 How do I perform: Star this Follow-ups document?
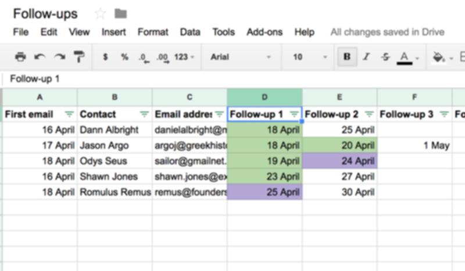(x=100, y=13)
